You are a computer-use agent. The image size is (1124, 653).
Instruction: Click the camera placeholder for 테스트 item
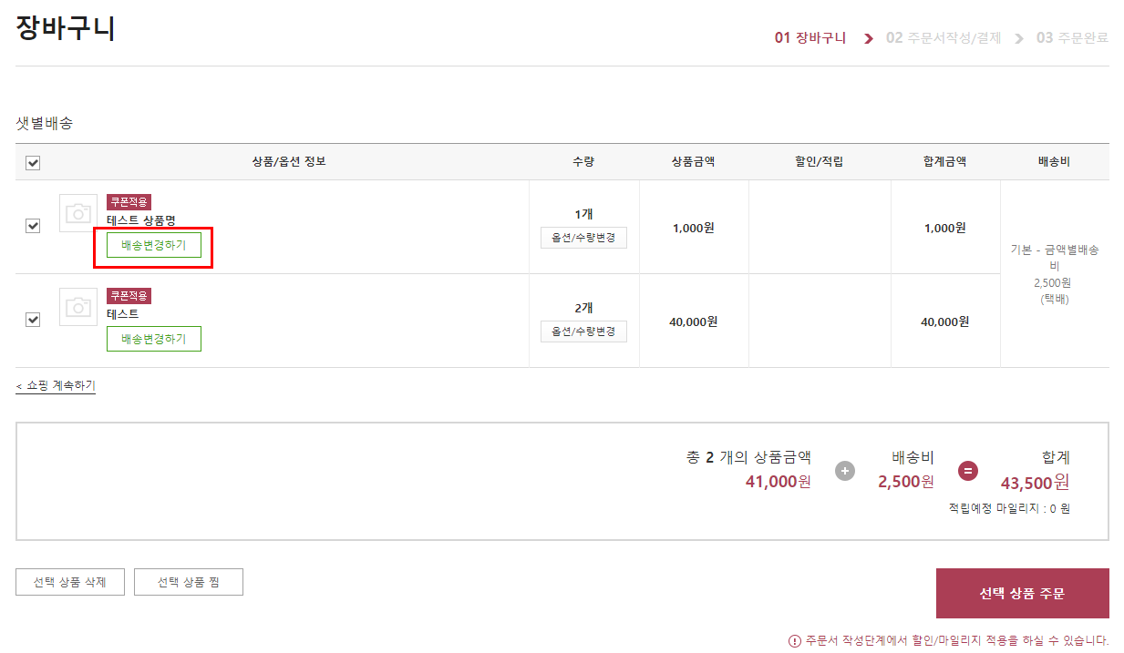pyautogui.click(x=78, y=307)
